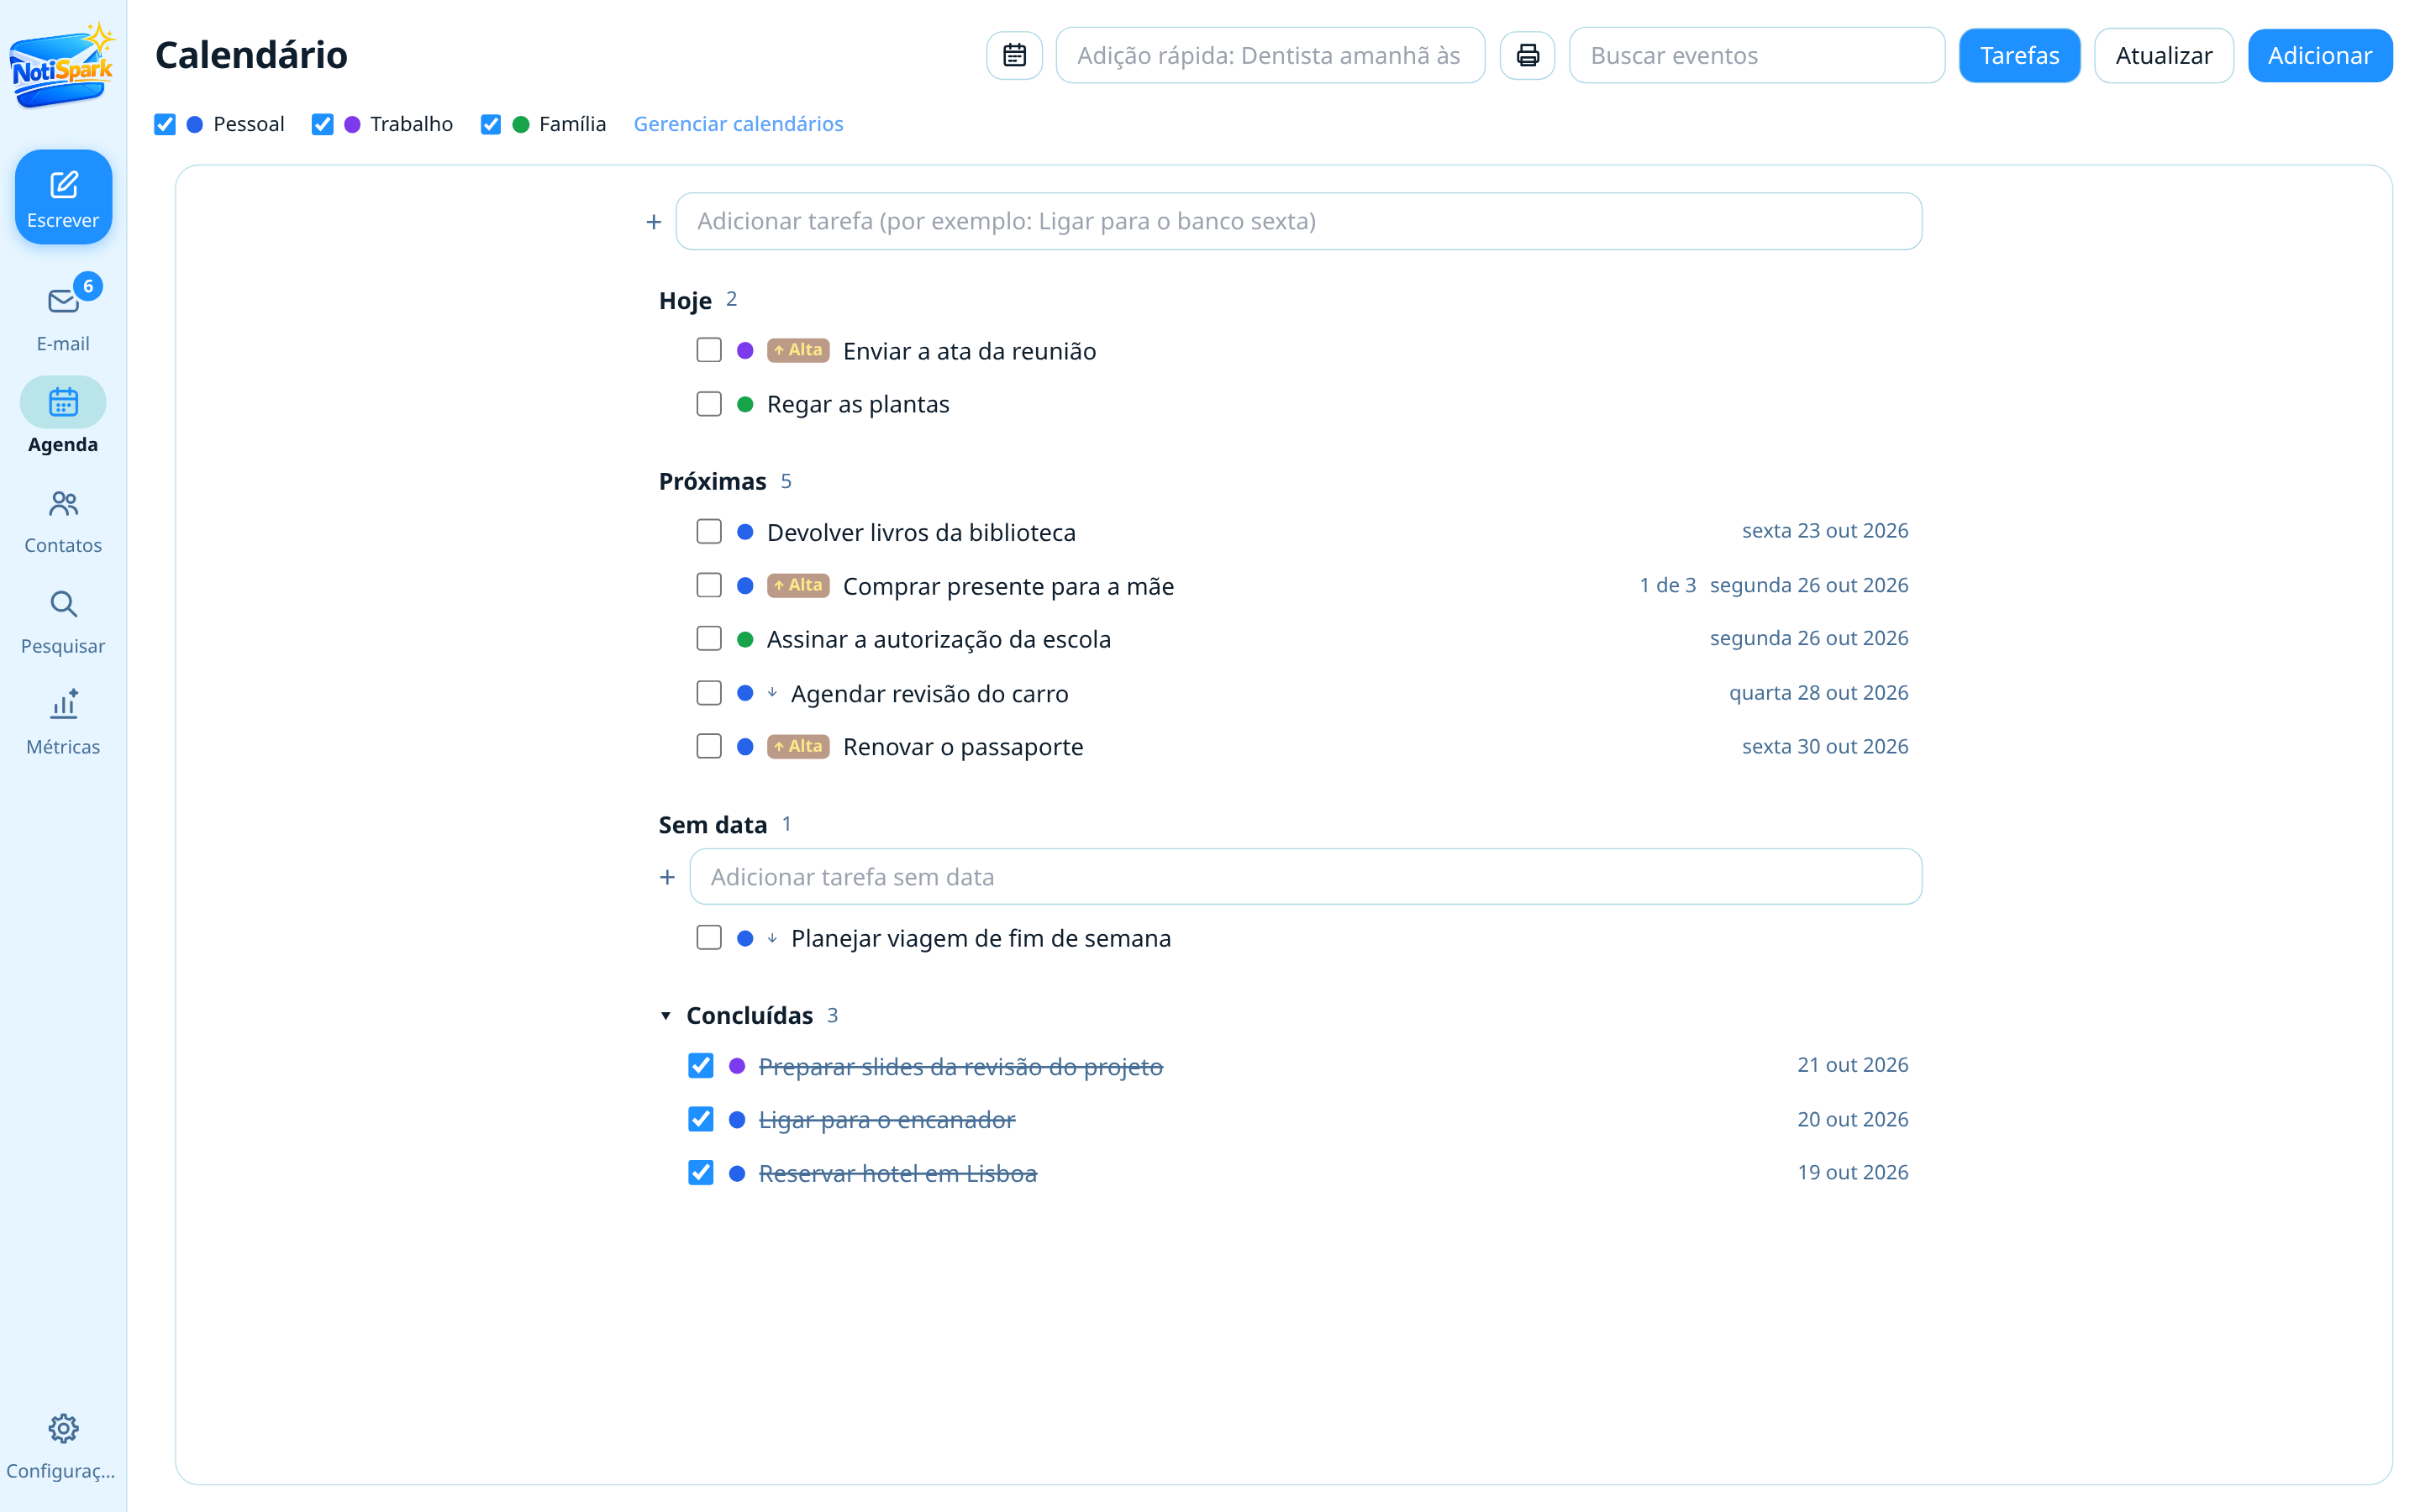Click the purple Trabalho color dot
This screenshot has height=1512, width=2420.
352,124
